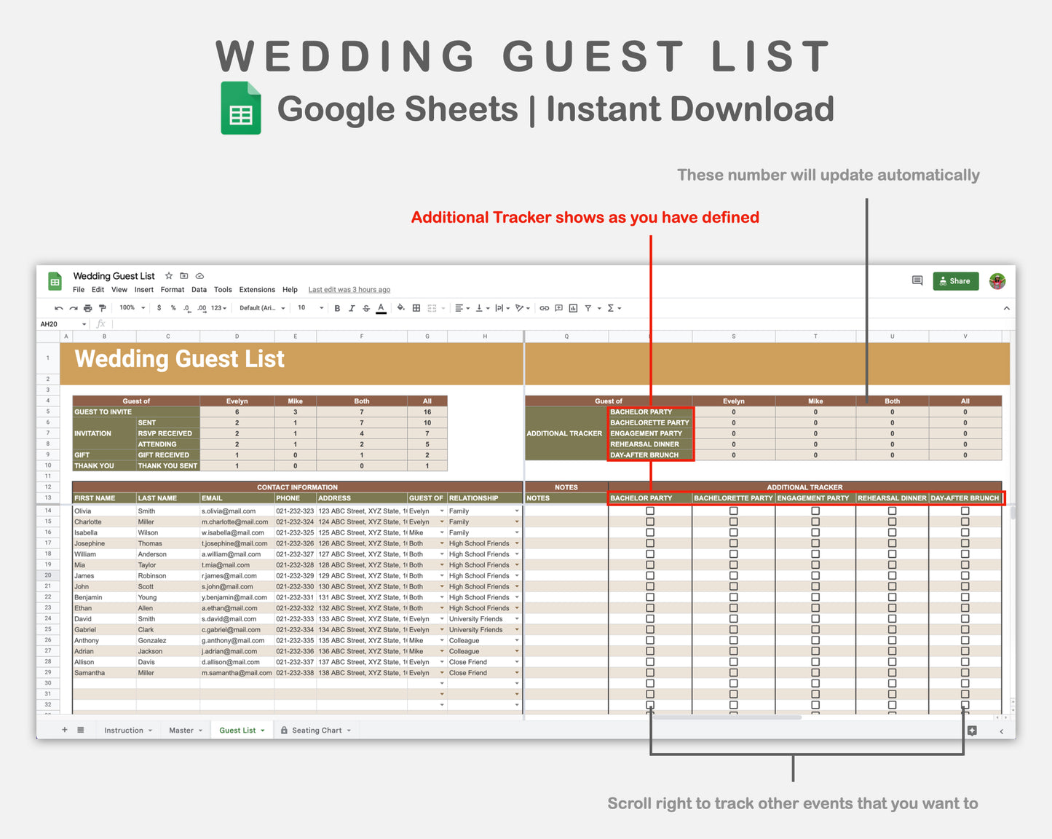
Task: Tick Olivia Smith's Engagement Party checkbox
Action: (x=815, y=511)
